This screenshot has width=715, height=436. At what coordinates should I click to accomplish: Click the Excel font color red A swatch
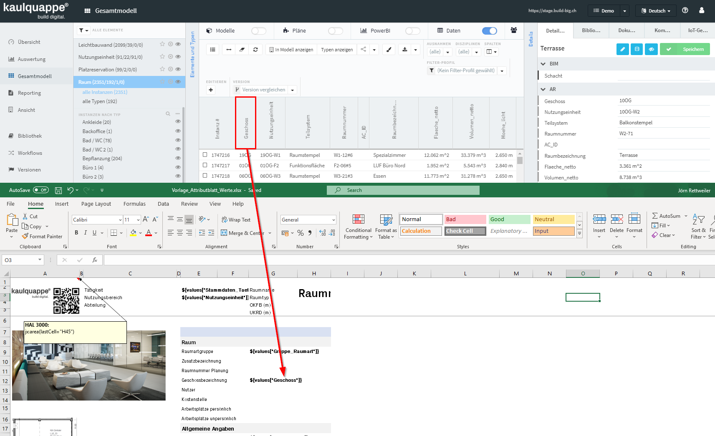click(x=149, y=233)
